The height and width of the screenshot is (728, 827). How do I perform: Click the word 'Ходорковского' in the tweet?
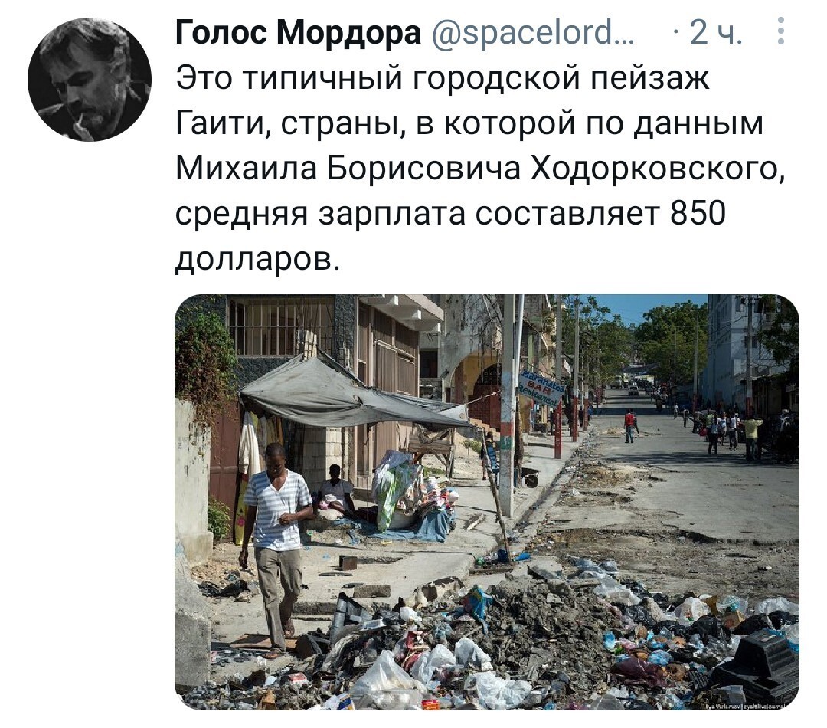click(x=657, y=169)
